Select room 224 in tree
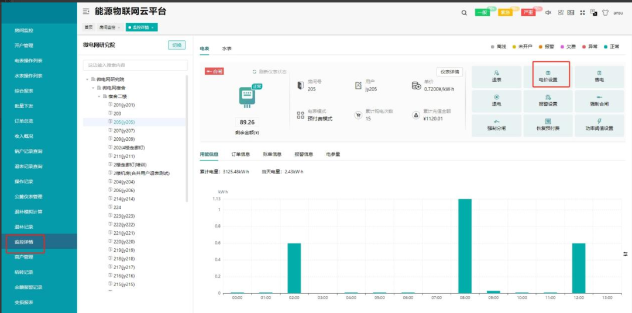The height and width of the screenshot is (313, 632). pos(117,207)
